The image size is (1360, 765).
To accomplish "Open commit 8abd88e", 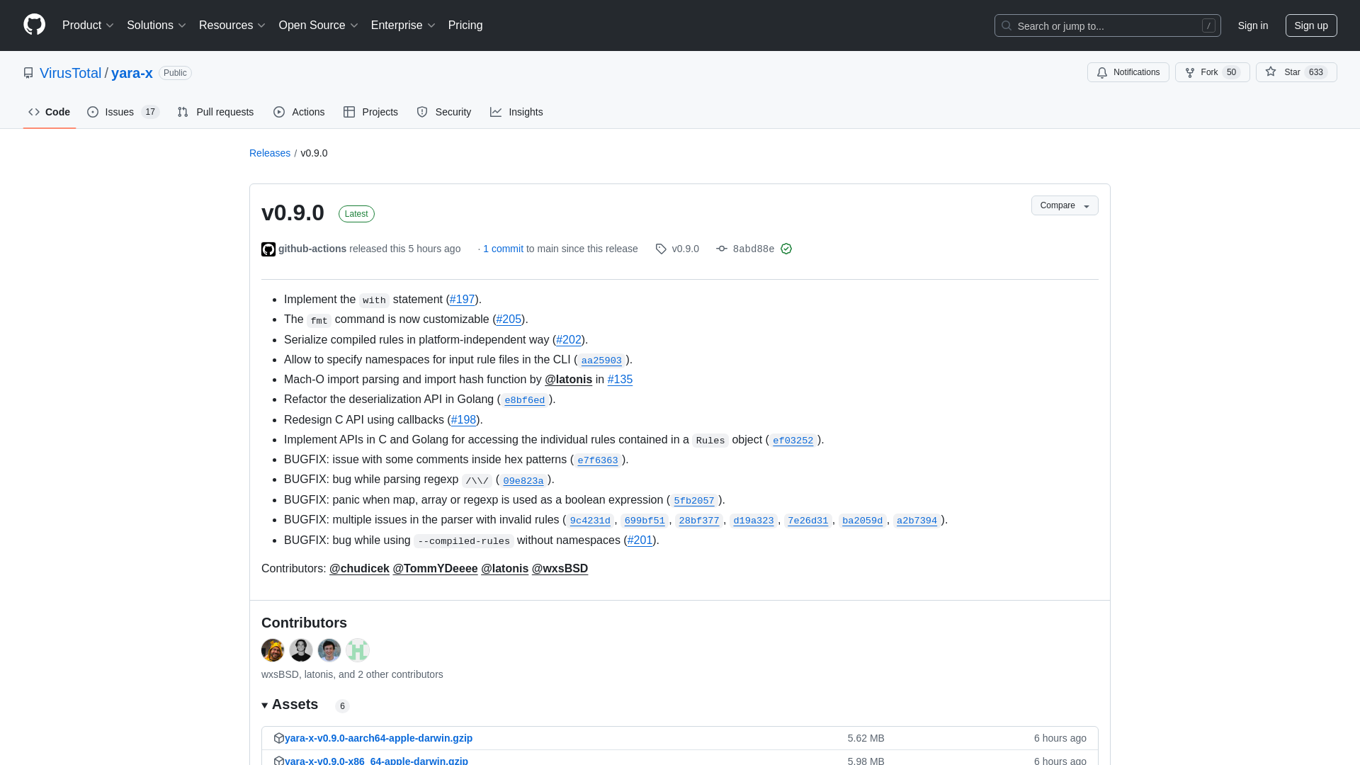I will click(753, 249).
